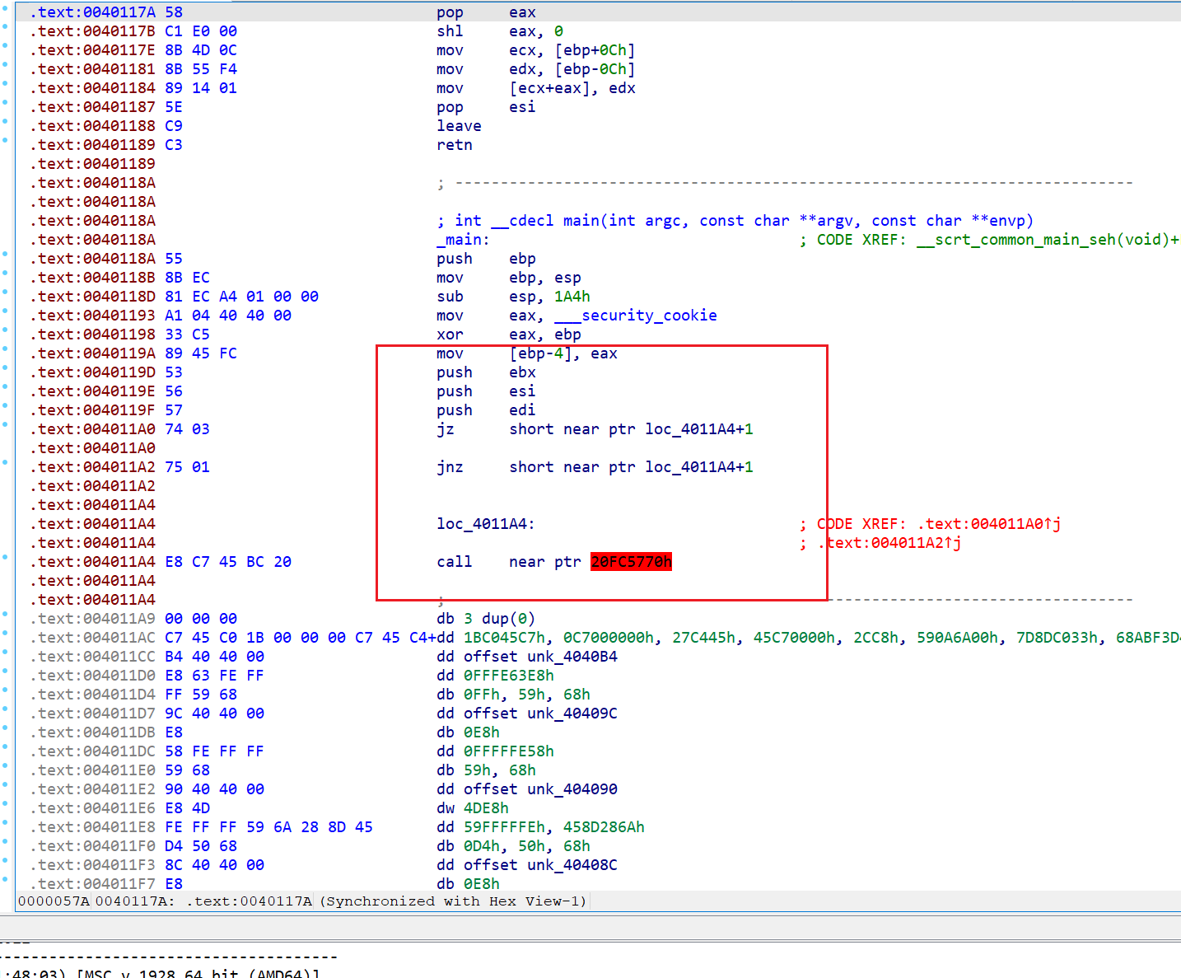Click the 0000057A file offset in status bar

pos(54,901)
